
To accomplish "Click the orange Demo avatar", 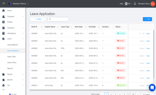I will coord(153,4).
